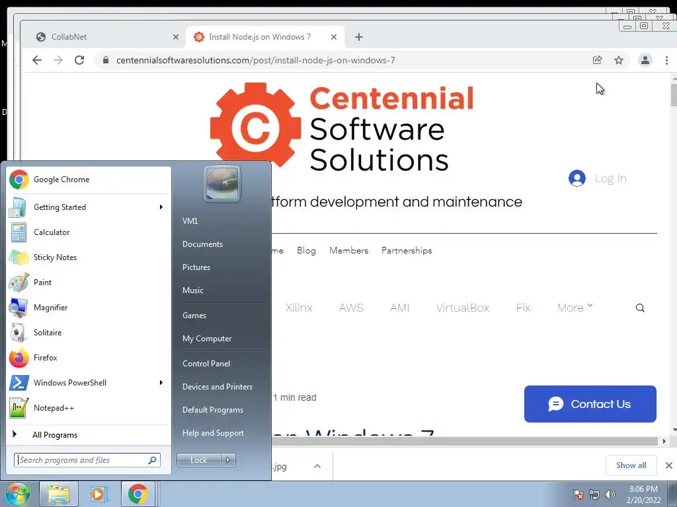The height and width of the screenshot is (507, 677).
Task: Open Sticky Notes in Start menu
Action: click(x=89, y=257)
